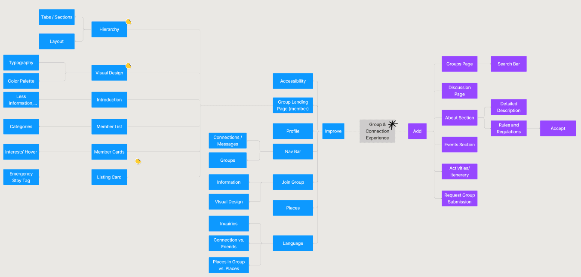
Task: Select the Groups node
Action: point(227,160)
